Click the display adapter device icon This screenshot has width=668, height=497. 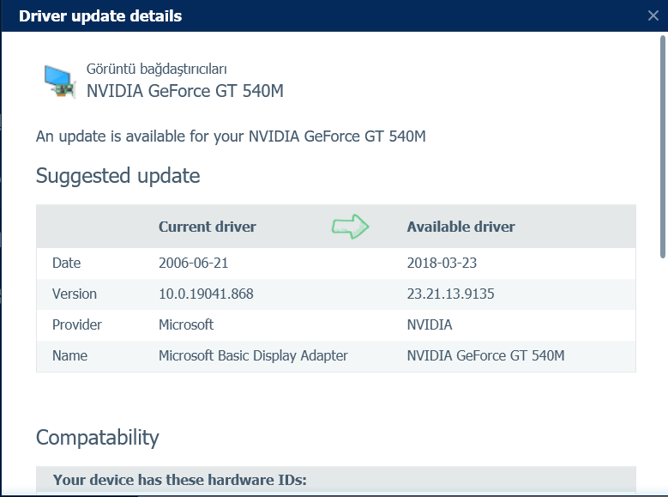pyautogui.click(x=59, y=80)
